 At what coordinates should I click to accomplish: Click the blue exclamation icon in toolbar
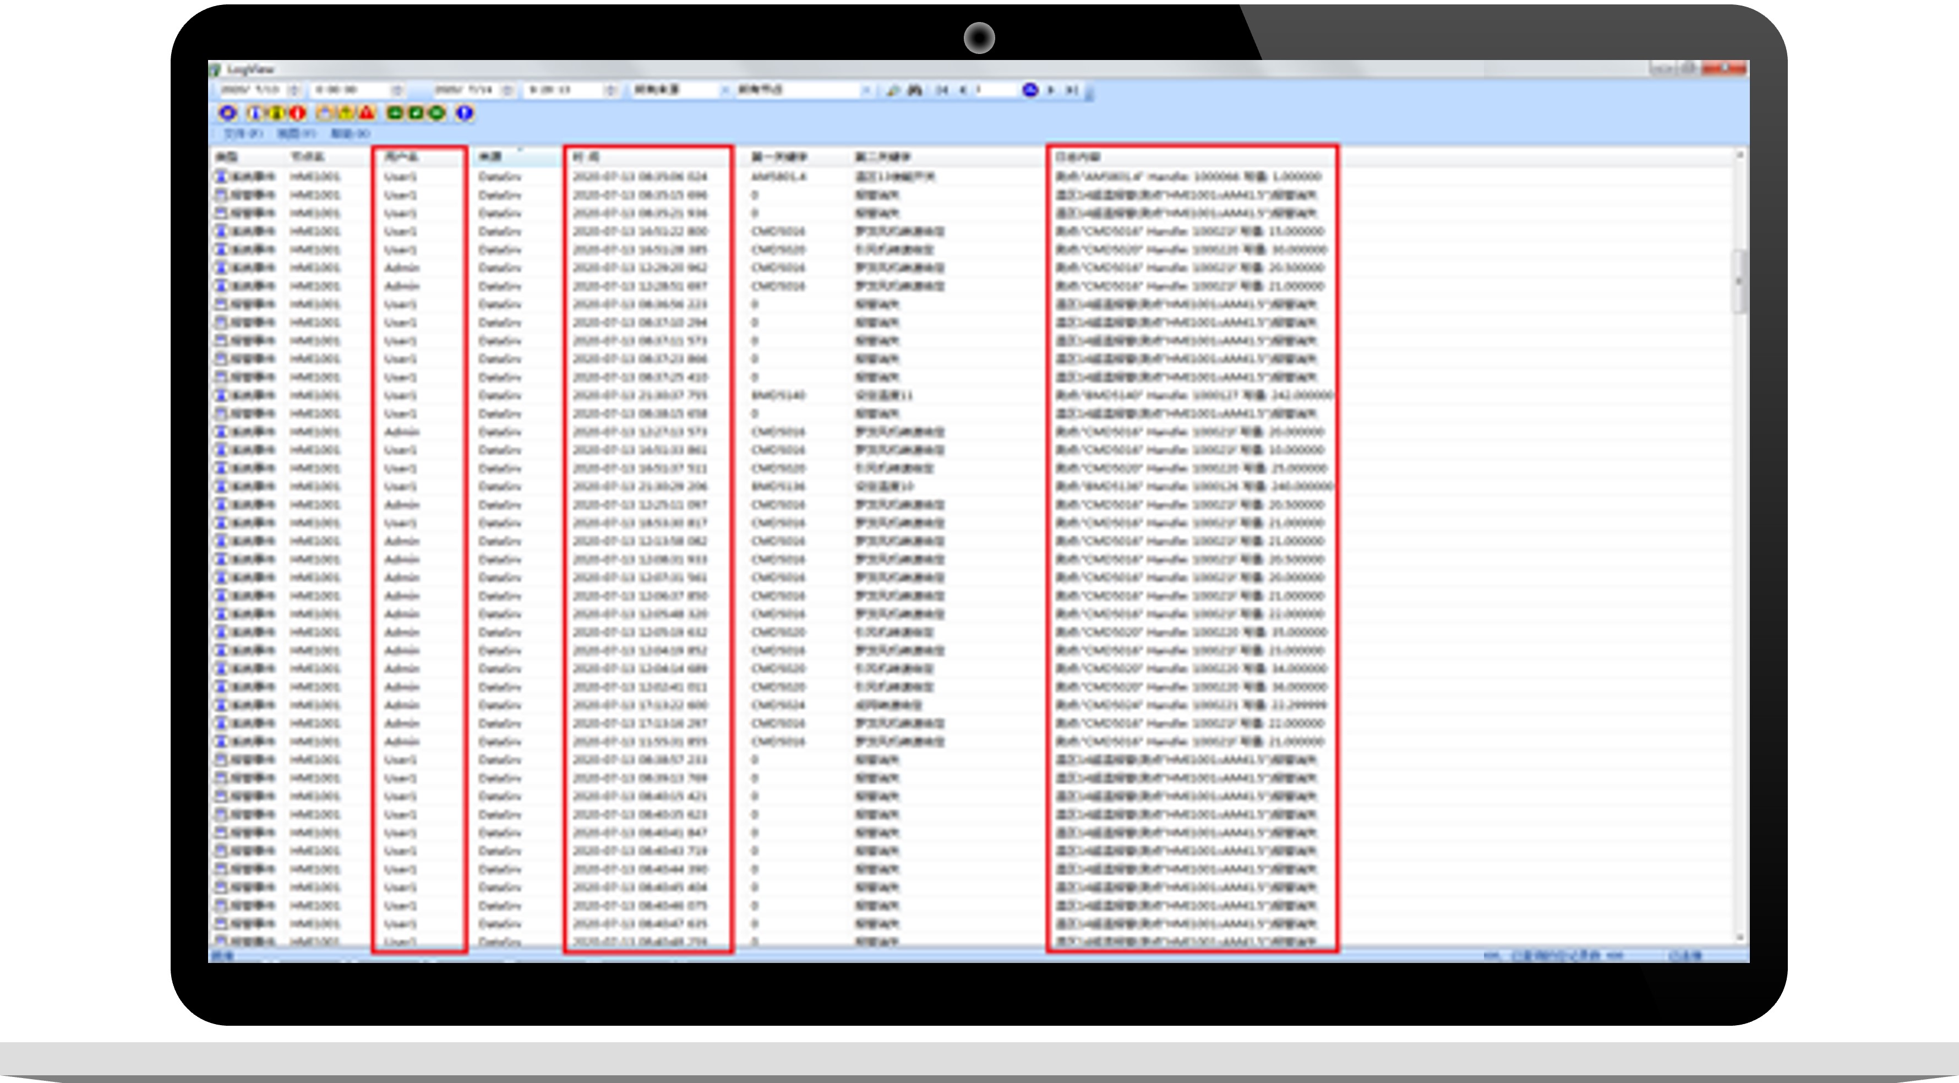pyautogui.click(x=465, y=113)
